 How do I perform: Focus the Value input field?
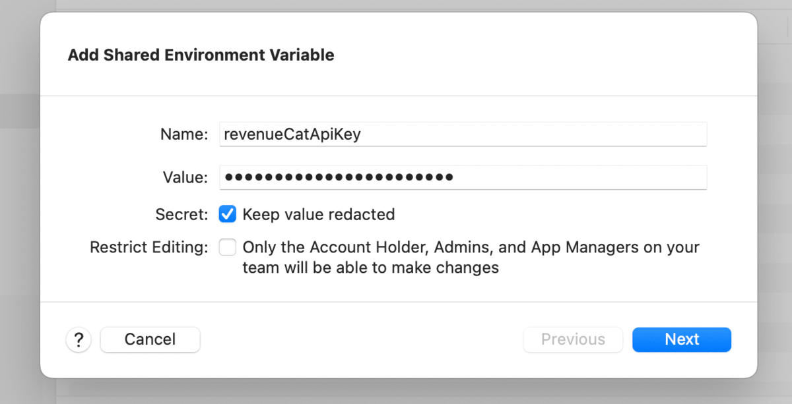(x=463, y=177)
